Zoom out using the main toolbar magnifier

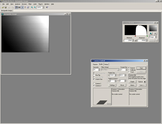tap(35, 7)
